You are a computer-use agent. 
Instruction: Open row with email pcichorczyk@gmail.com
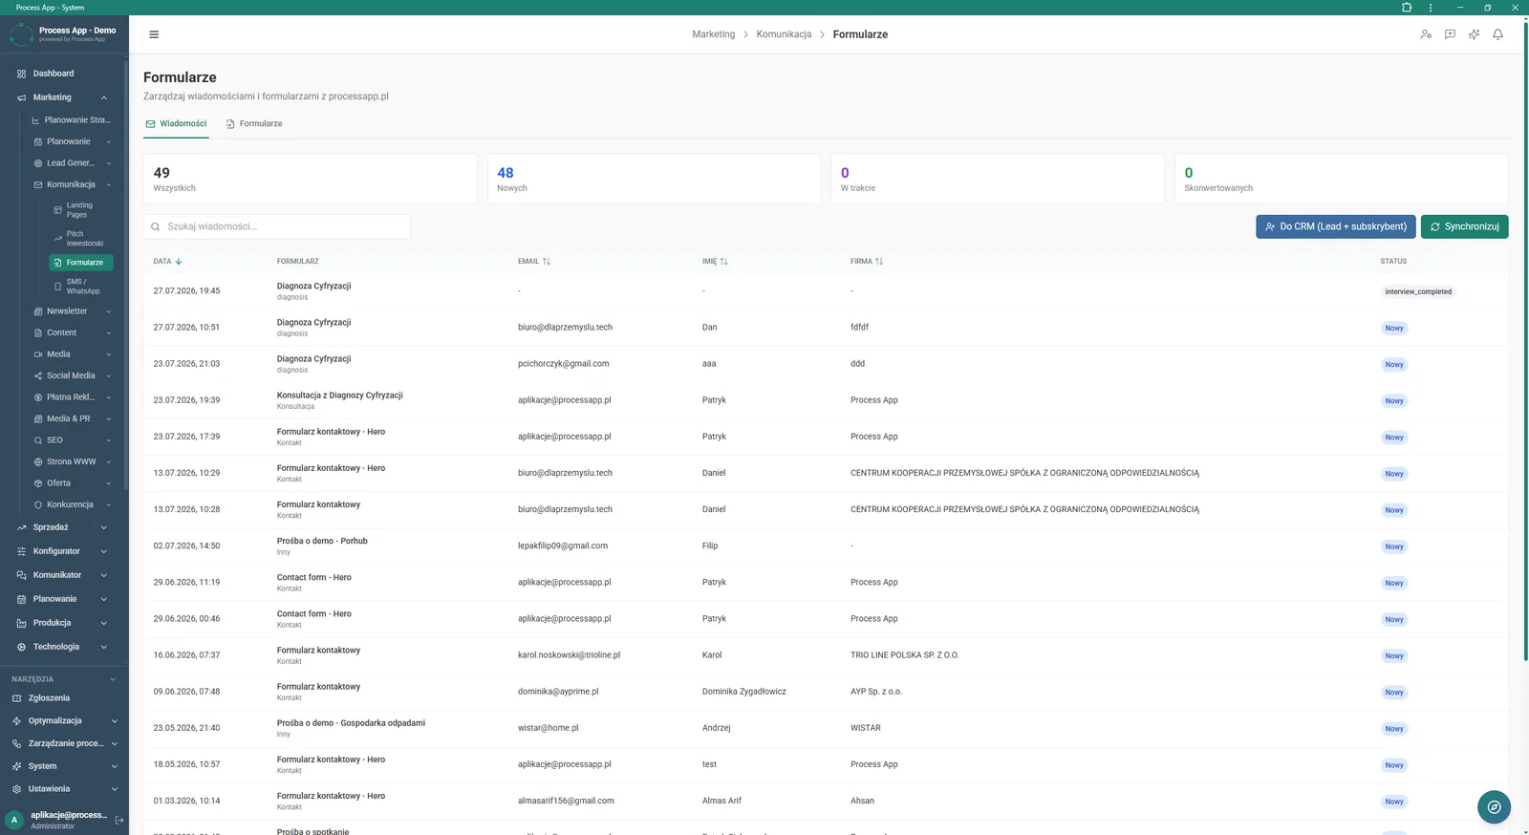[827, 364]
